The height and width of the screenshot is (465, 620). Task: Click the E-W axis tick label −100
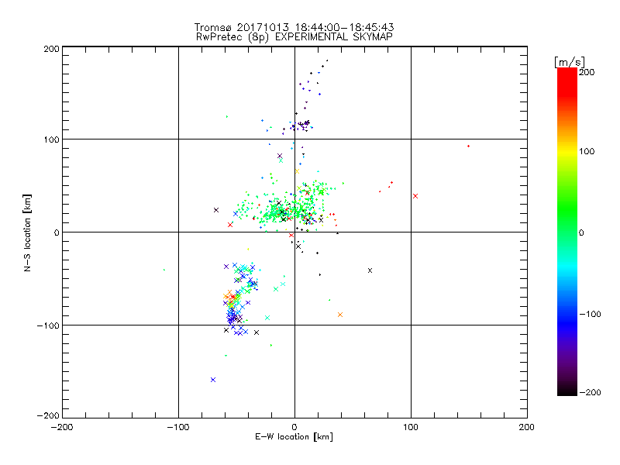point(178,427)
